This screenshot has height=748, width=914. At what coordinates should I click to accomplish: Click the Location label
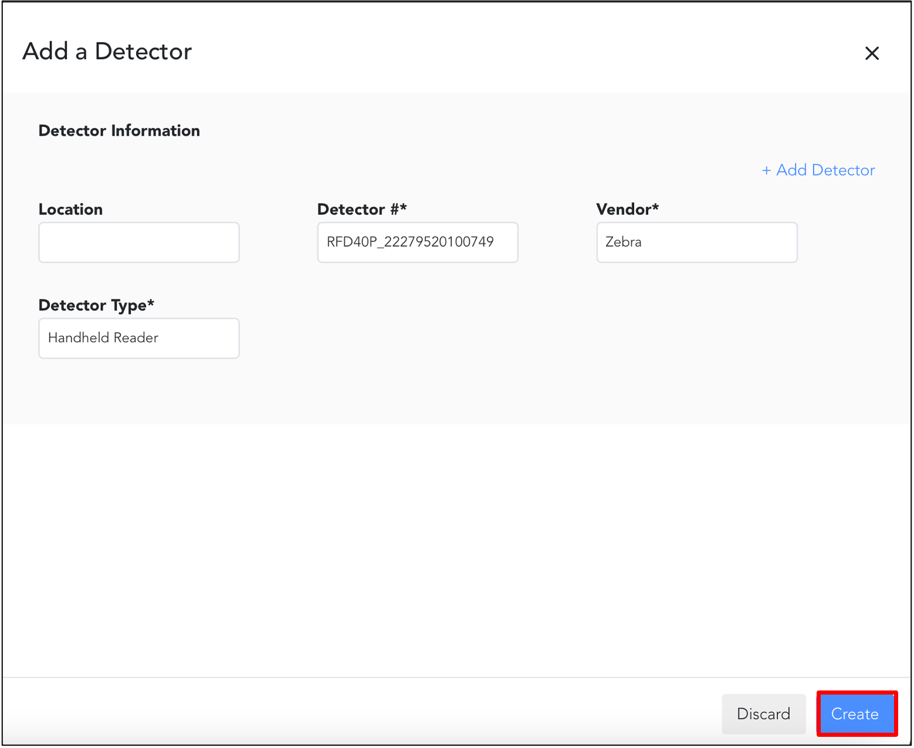[70, 210]
